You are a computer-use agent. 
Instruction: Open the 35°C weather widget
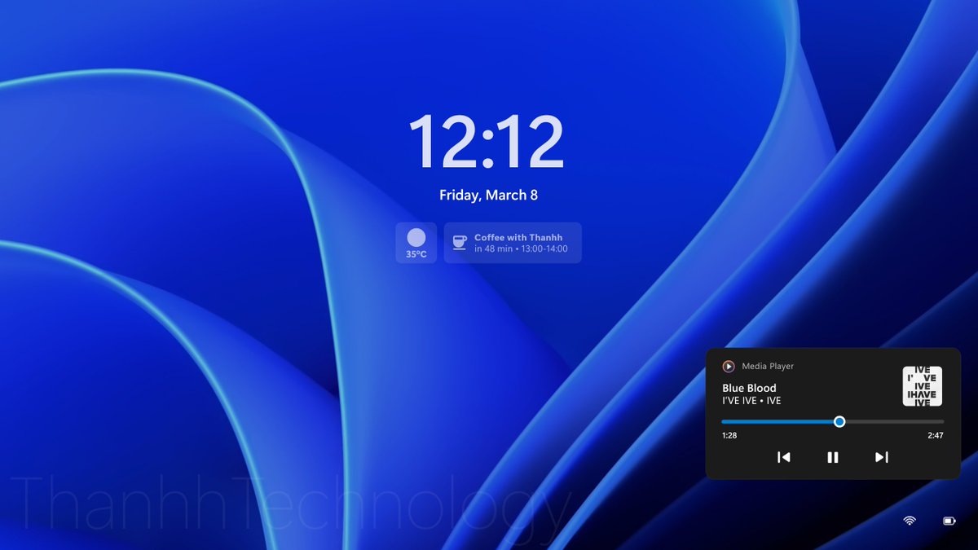pyautogui.click(x=416, y=243)
